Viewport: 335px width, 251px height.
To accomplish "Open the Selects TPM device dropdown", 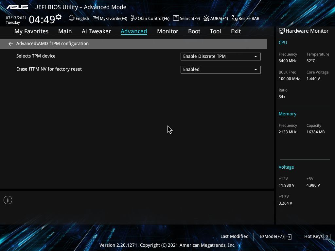I will point(221,56).
